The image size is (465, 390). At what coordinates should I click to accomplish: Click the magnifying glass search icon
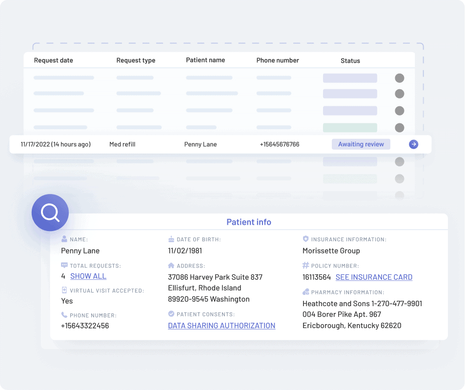(50, 213)
